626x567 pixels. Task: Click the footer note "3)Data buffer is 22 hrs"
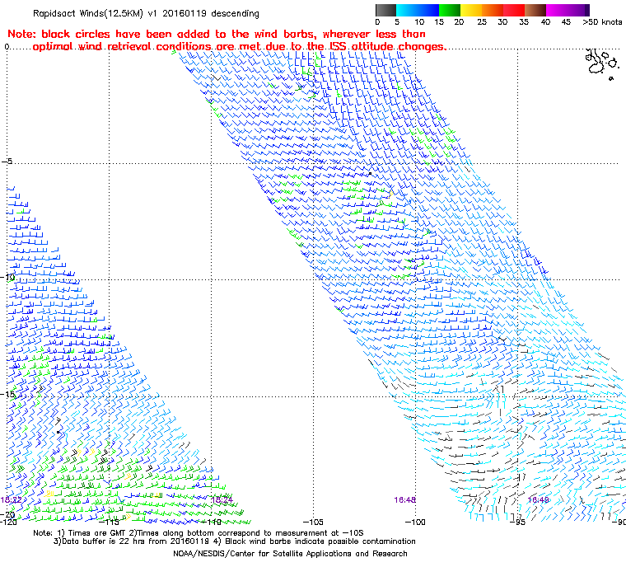pos(235,541)
